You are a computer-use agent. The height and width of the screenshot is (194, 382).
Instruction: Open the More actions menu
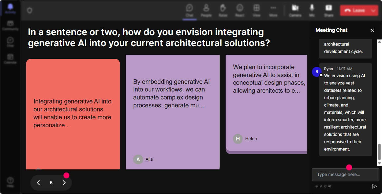tap(273, 10)
